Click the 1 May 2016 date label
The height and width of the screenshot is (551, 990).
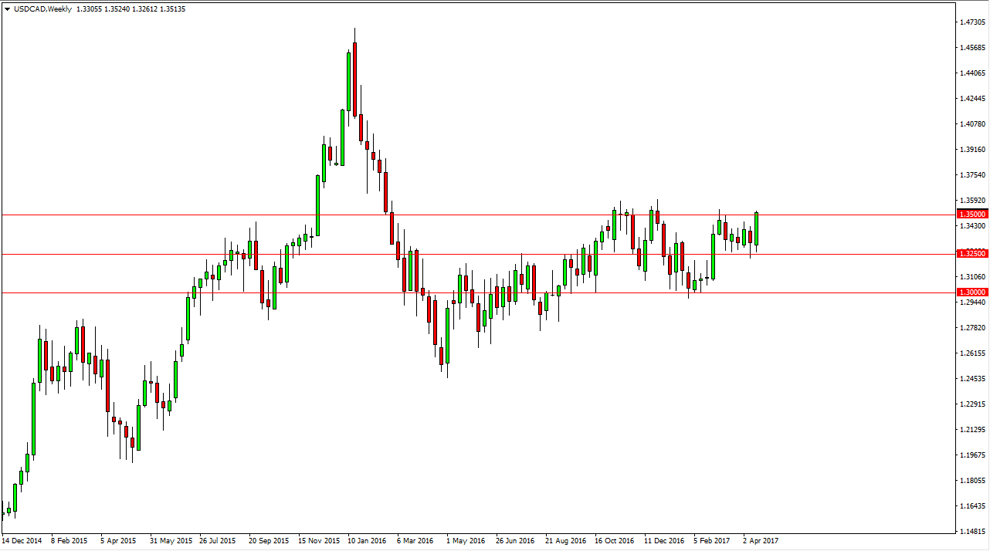point(466,541)
